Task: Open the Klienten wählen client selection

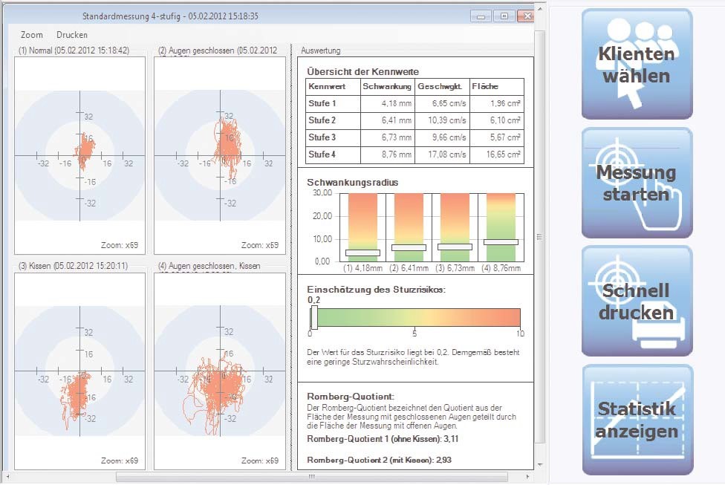Action: click(637, 64)
